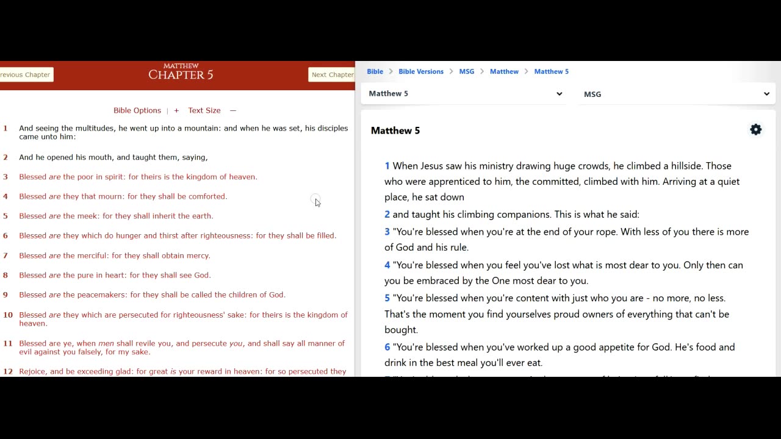
Task: Click the Text Size label
Action: pyautogui.click(x=204, y=110)
